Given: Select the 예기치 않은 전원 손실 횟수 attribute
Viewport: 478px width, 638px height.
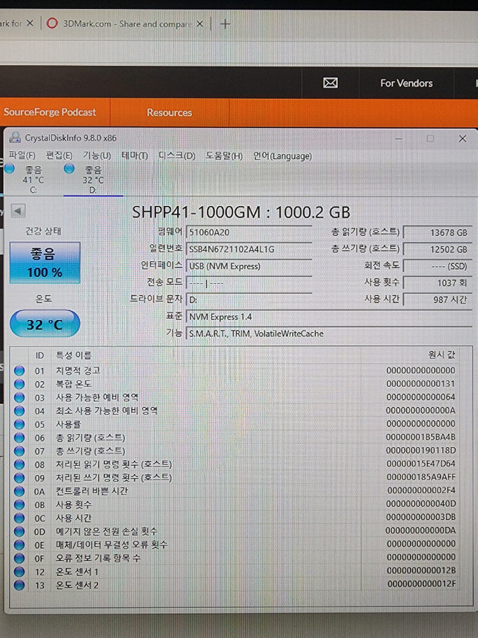Looking at the screenshot, I should tap(106, 531).
